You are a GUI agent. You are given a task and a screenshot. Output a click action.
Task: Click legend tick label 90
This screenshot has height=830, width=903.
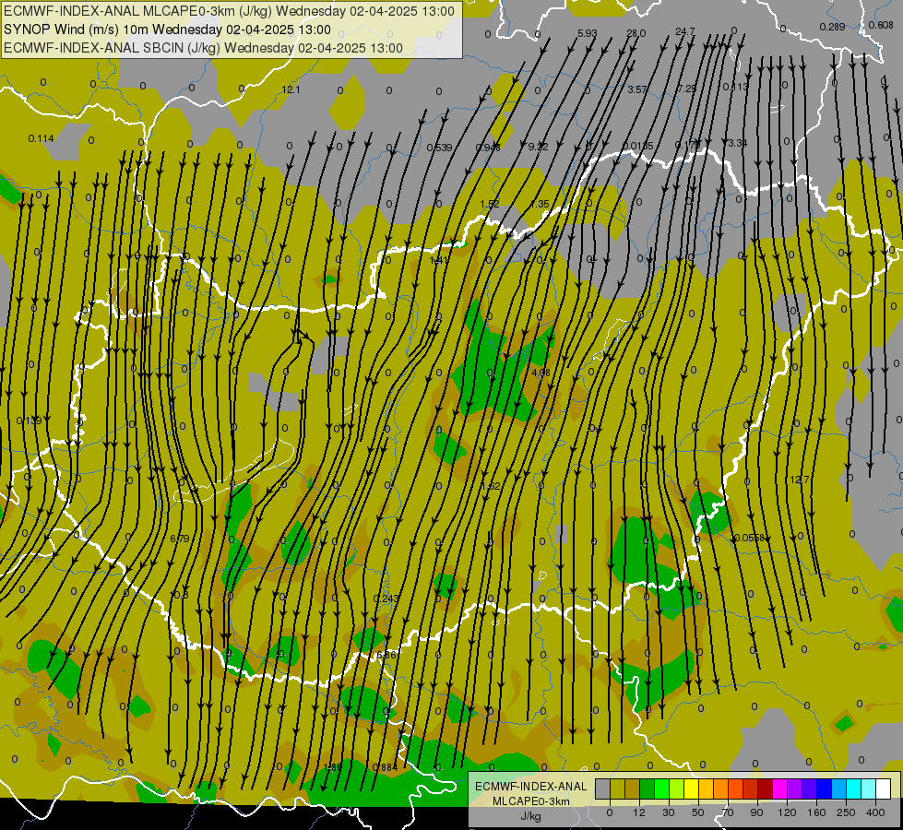(x=756, y=812)
